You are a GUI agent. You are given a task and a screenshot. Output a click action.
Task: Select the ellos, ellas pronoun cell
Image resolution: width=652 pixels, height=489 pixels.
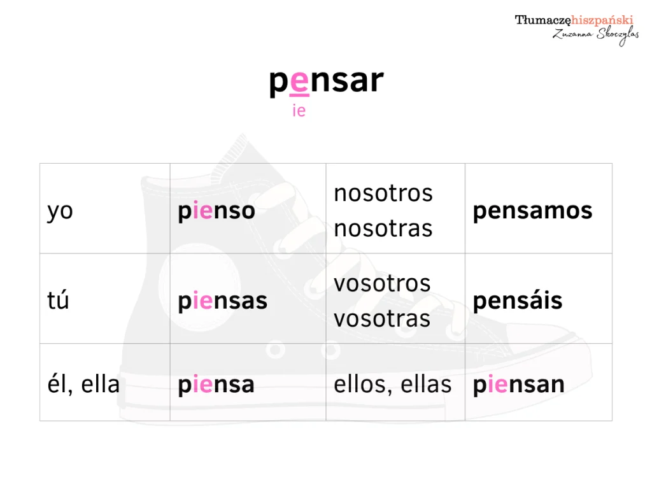(393, 384)
